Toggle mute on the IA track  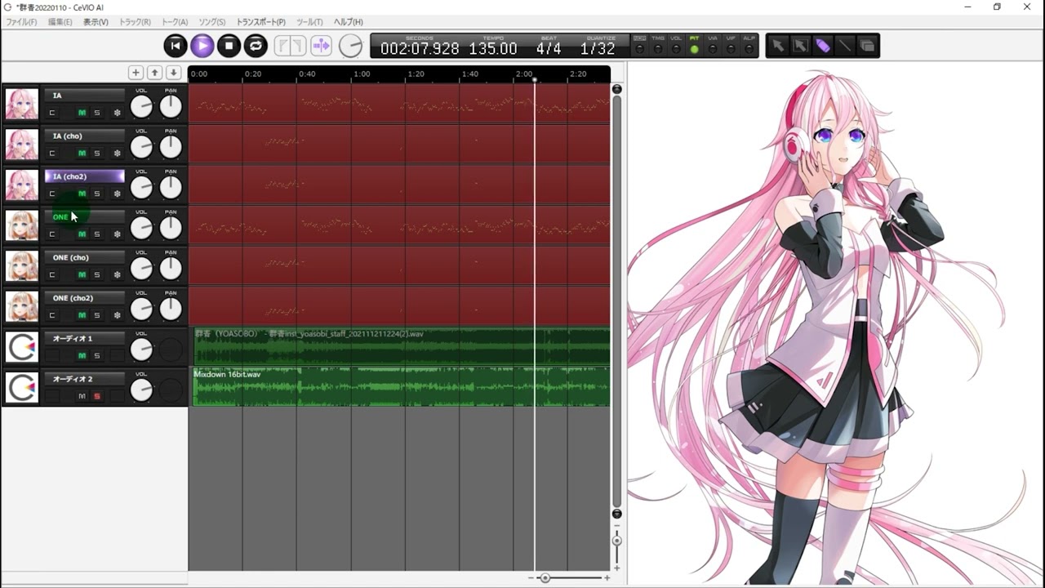pos(82,113)
